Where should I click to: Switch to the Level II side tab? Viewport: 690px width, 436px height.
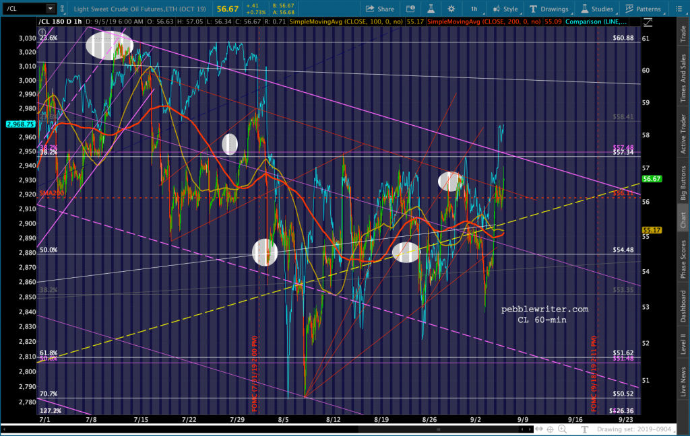[x=683, y=344]
